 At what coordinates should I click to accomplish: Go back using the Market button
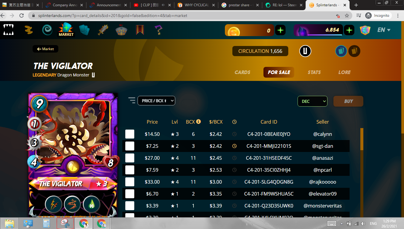pyautogui.click(x=45, y=49)
